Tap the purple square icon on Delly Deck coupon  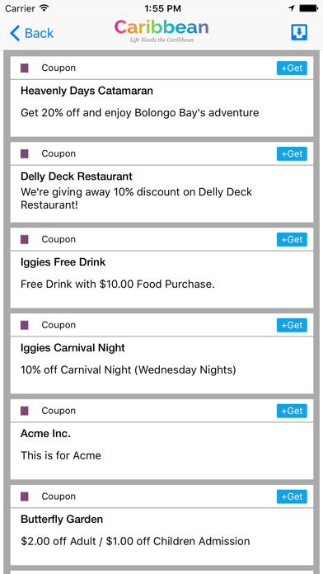click(25, 153)
